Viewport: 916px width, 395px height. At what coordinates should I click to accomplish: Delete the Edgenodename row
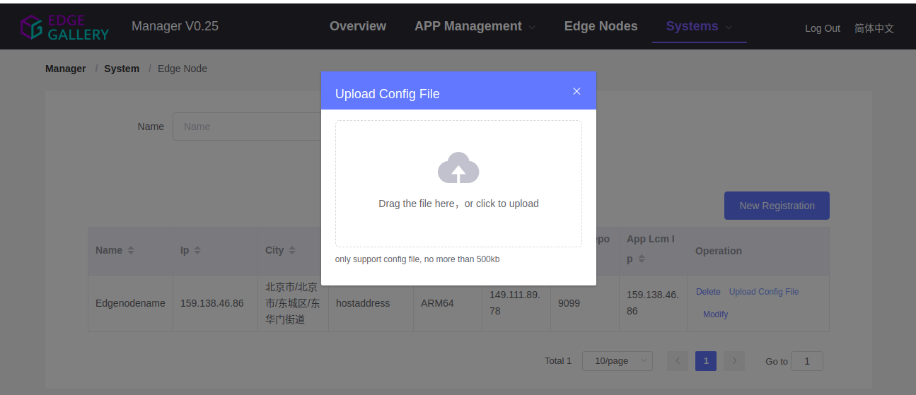click(708, 292)
